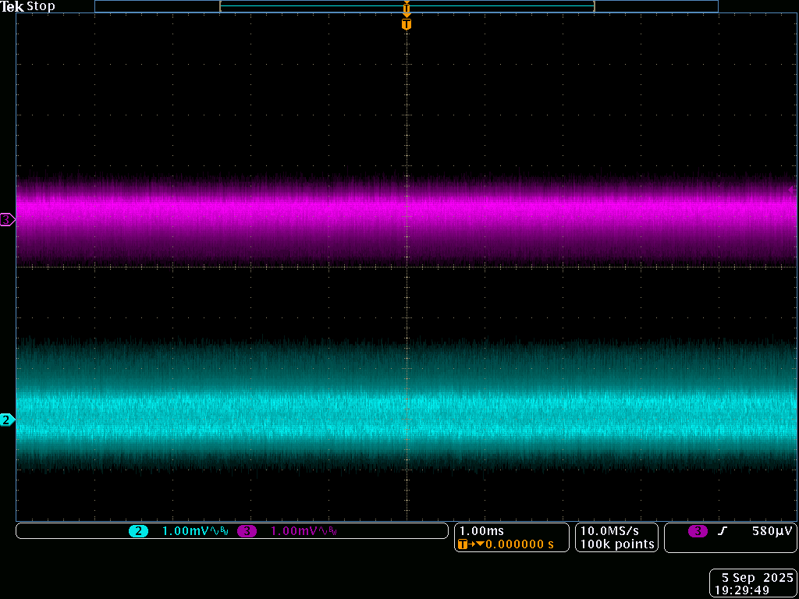Click the orange T delay icon in readout

point(462,544)
